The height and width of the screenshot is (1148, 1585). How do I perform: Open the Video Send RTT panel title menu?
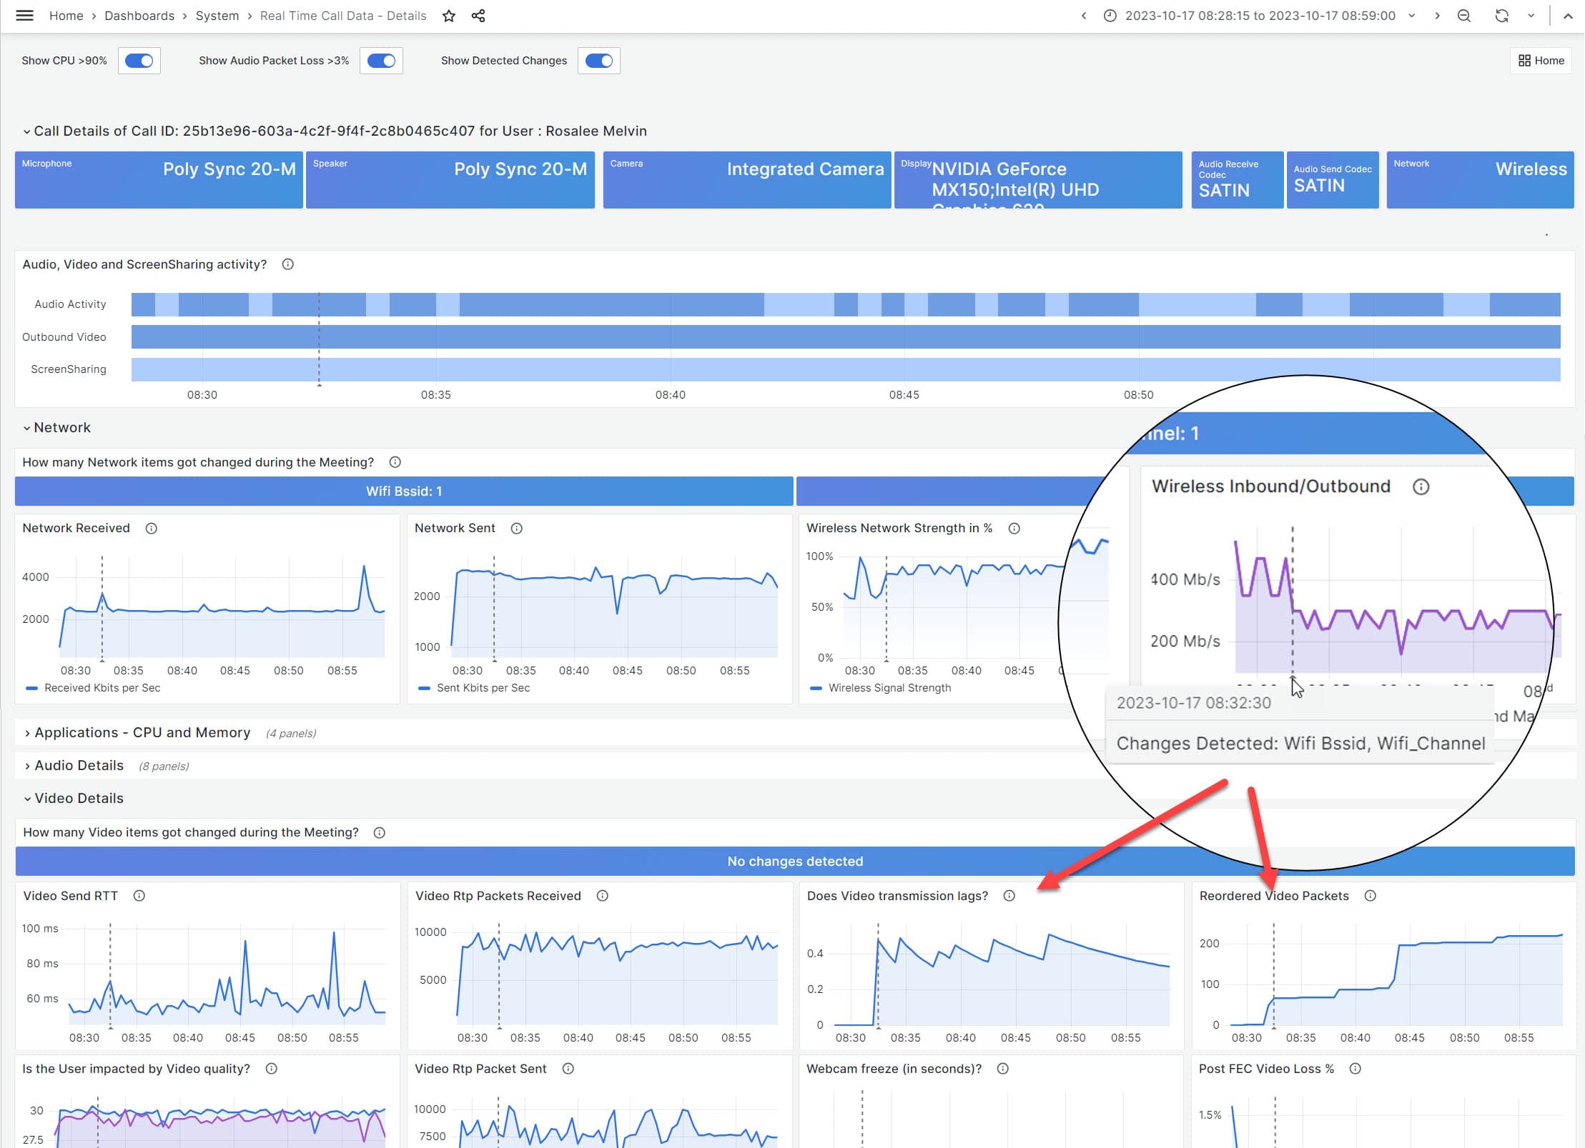tap(70, 896)
